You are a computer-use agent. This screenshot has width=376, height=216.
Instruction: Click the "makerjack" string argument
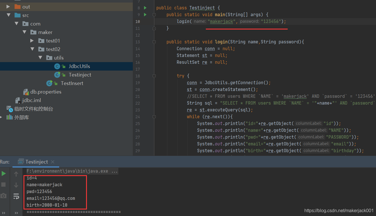[222, 21]
